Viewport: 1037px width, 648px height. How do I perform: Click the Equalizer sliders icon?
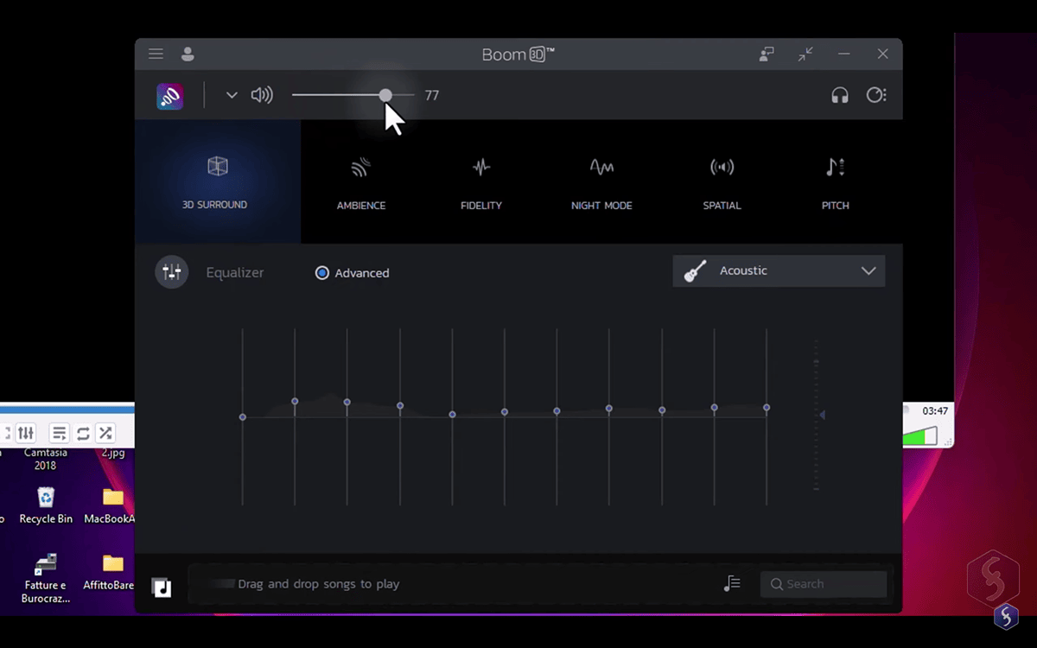tap(172, 272)
